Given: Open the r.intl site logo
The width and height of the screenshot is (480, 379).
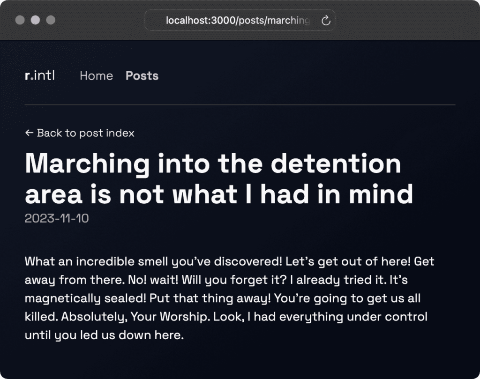Looking at the screenshot, I should [x=40, y=75].
